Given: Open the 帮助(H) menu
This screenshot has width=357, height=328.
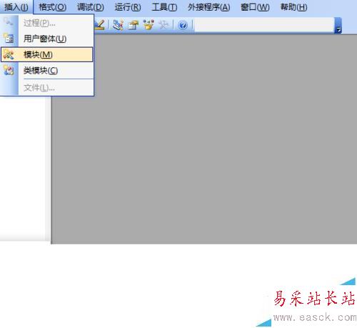Looking at the screenshot, I should pos(293,7).
